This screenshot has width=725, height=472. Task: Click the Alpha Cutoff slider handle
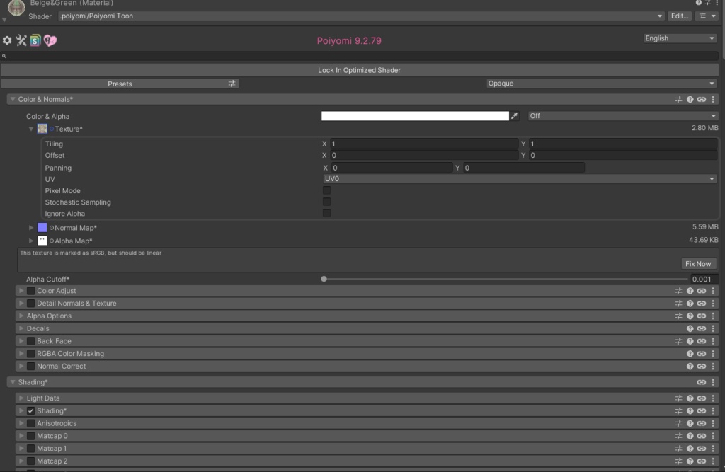coord(324,279)
